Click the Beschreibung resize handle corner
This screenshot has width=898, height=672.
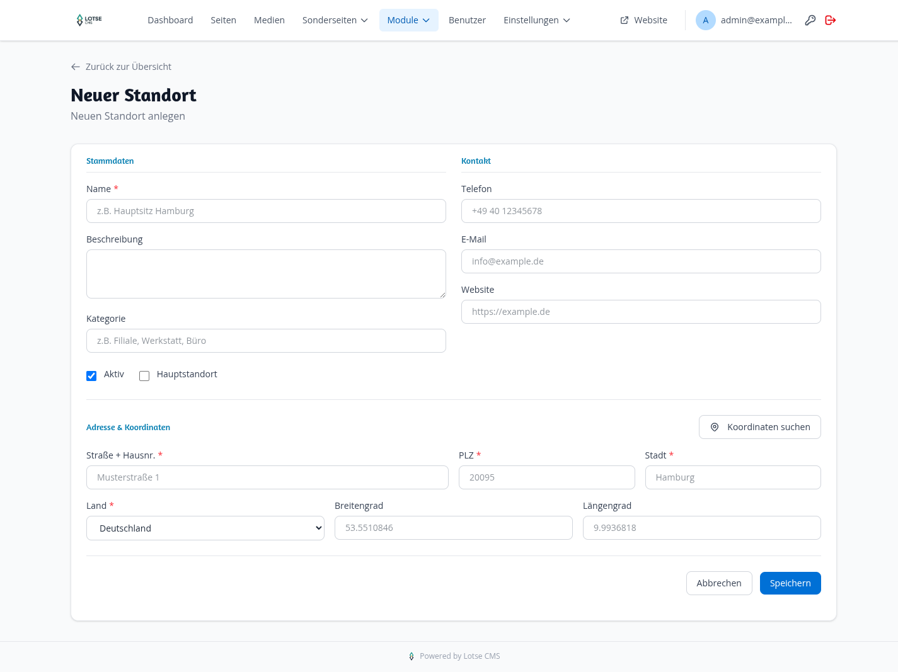pyautogui.click(x=442, y=295)
